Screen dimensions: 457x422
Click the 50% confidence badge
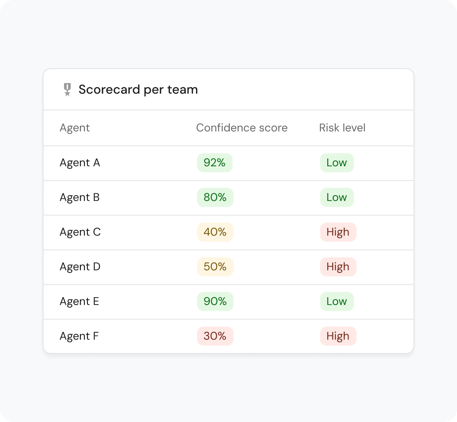(x=215, y=267)
